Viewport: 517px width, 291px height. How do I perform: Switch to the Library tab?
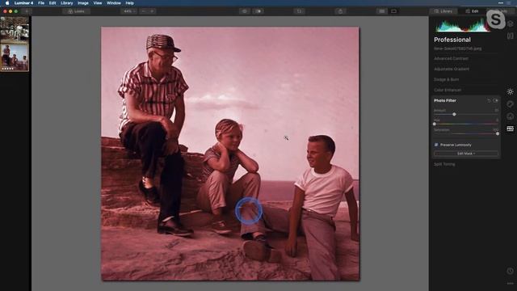(443, 11)
